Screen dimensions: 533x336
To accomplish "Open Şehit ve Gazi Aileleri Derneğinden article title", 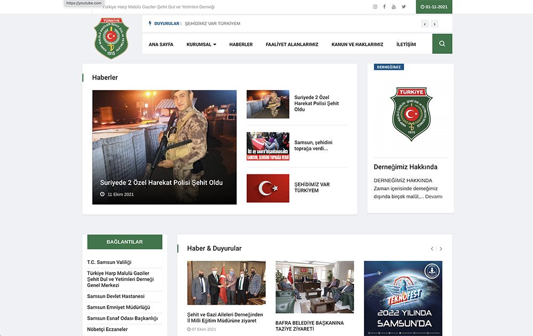I will 225,318.
